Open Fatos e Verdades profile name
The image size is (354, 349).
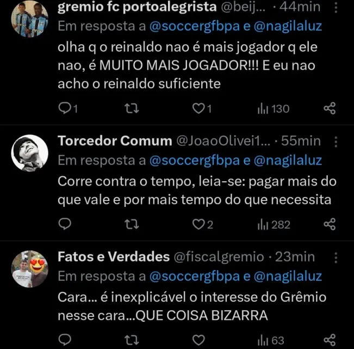click(113, 256)
